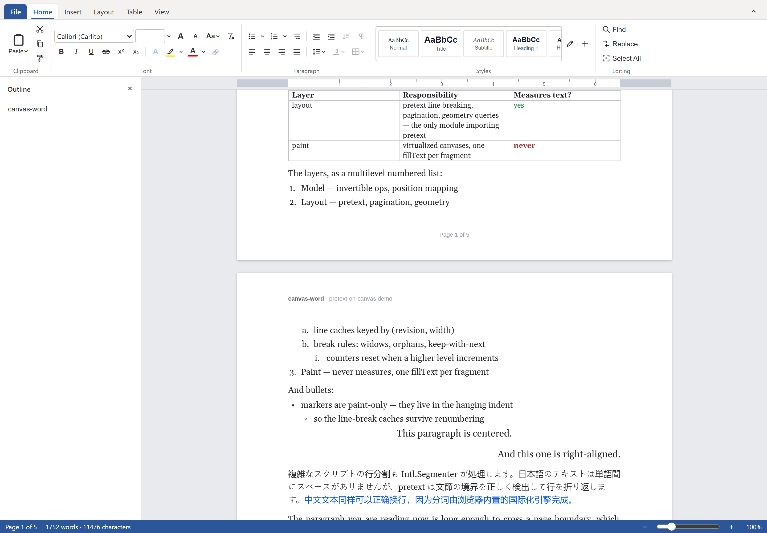Switch to the Layout tab

pos(104,12)
